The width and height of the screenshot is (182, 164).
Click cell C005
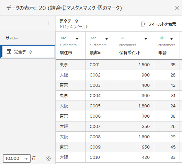(x=100, y=106)
